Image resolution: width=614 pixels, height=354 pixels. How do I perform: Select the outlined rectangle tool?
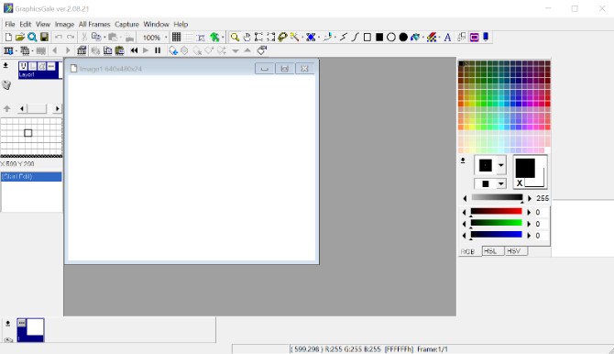pos(367,38)
